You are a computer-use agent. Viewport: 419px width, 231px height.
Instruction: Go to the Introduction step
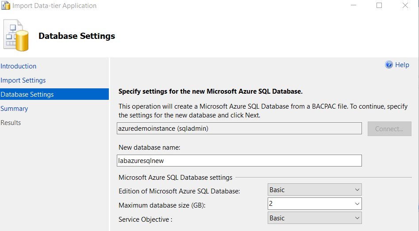coord(19,66)
